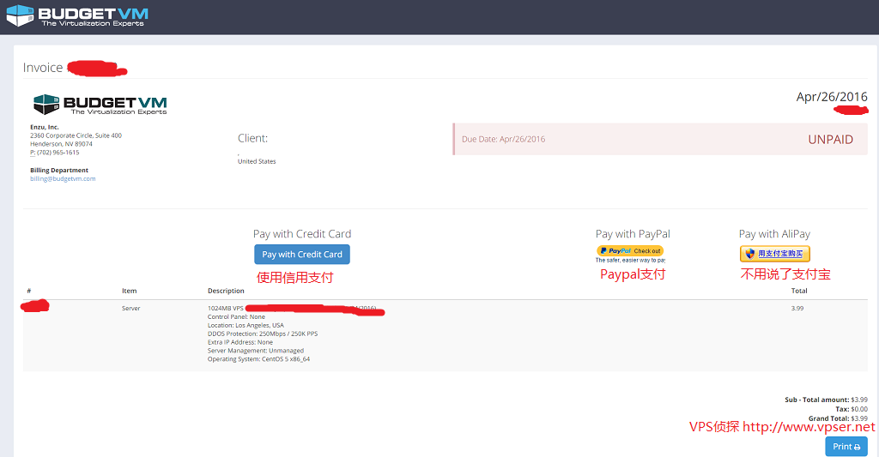Click the 3.99 total in the Server row
The height and width of the screenshot is (457, 879).
(797, 308)
